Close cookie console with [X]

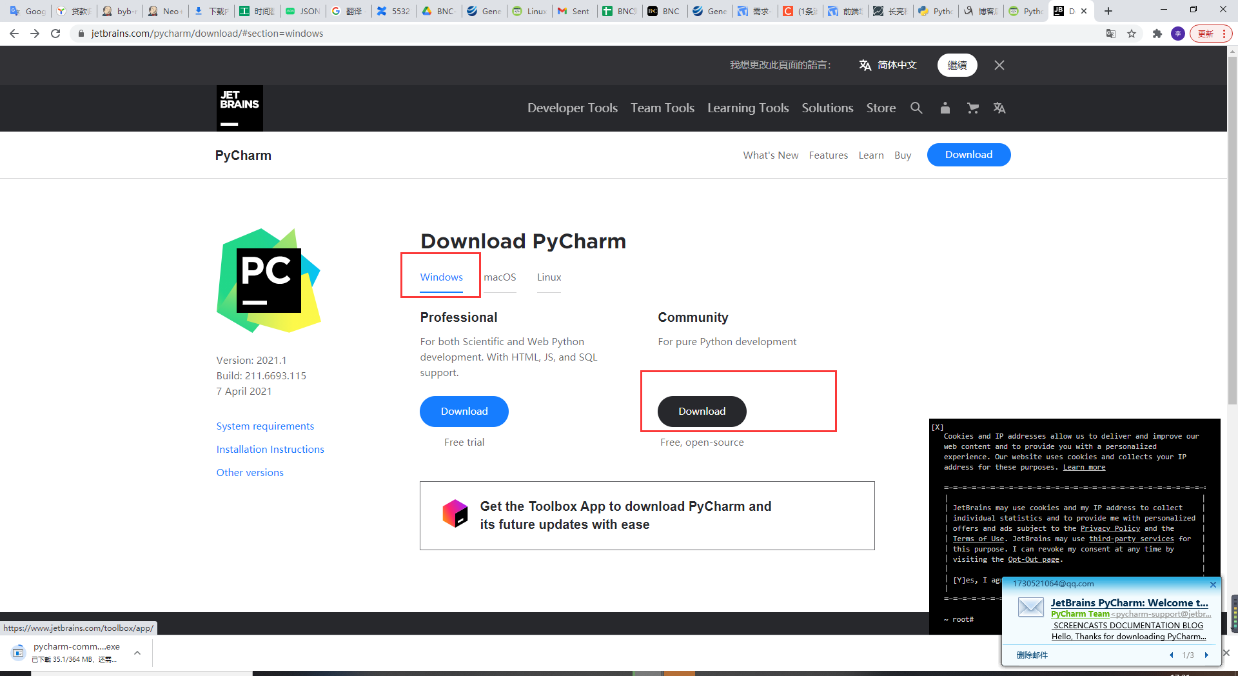pos(938,428)
